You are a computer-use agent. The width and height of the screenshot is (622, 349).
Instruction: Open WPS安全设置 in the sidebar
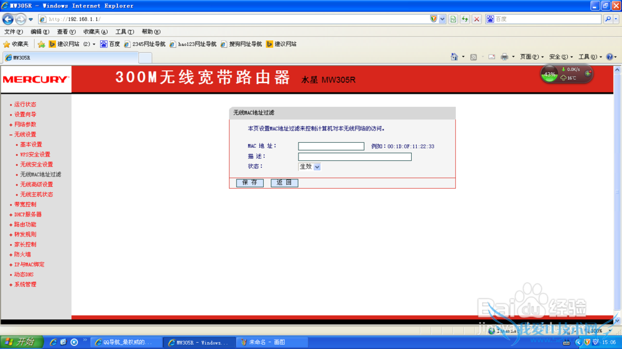pyautogui.click(x=35, y=155)
